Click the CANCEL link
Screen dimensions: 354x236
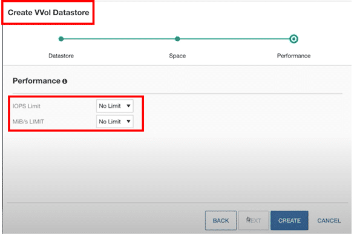[x=329, y=220]
